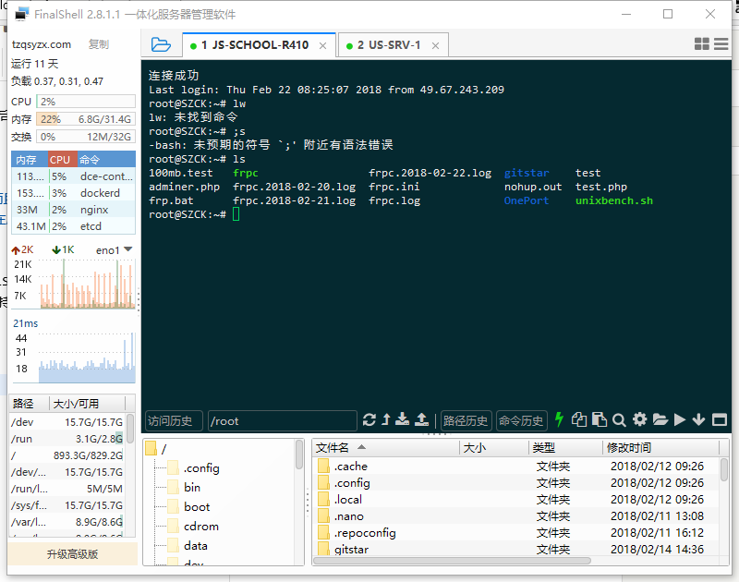739x582 pixels.
Task: Click the 升级高级版 upgrade button
Action: click(73, 554)
